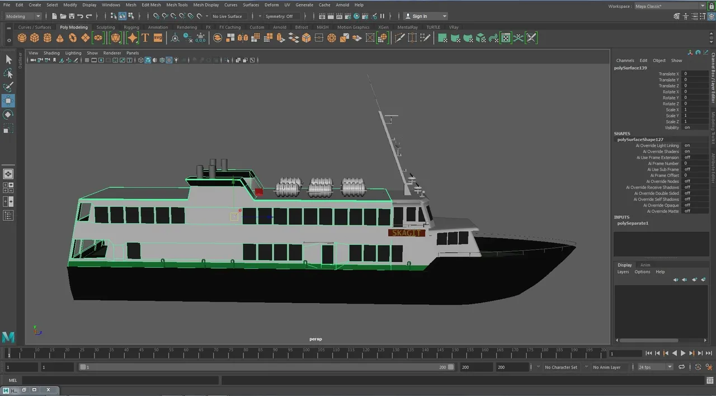Click the 0,0,0 reset pivot shelf icon
This screenshot has width=716, height=396.
click(x=201, y=38)
